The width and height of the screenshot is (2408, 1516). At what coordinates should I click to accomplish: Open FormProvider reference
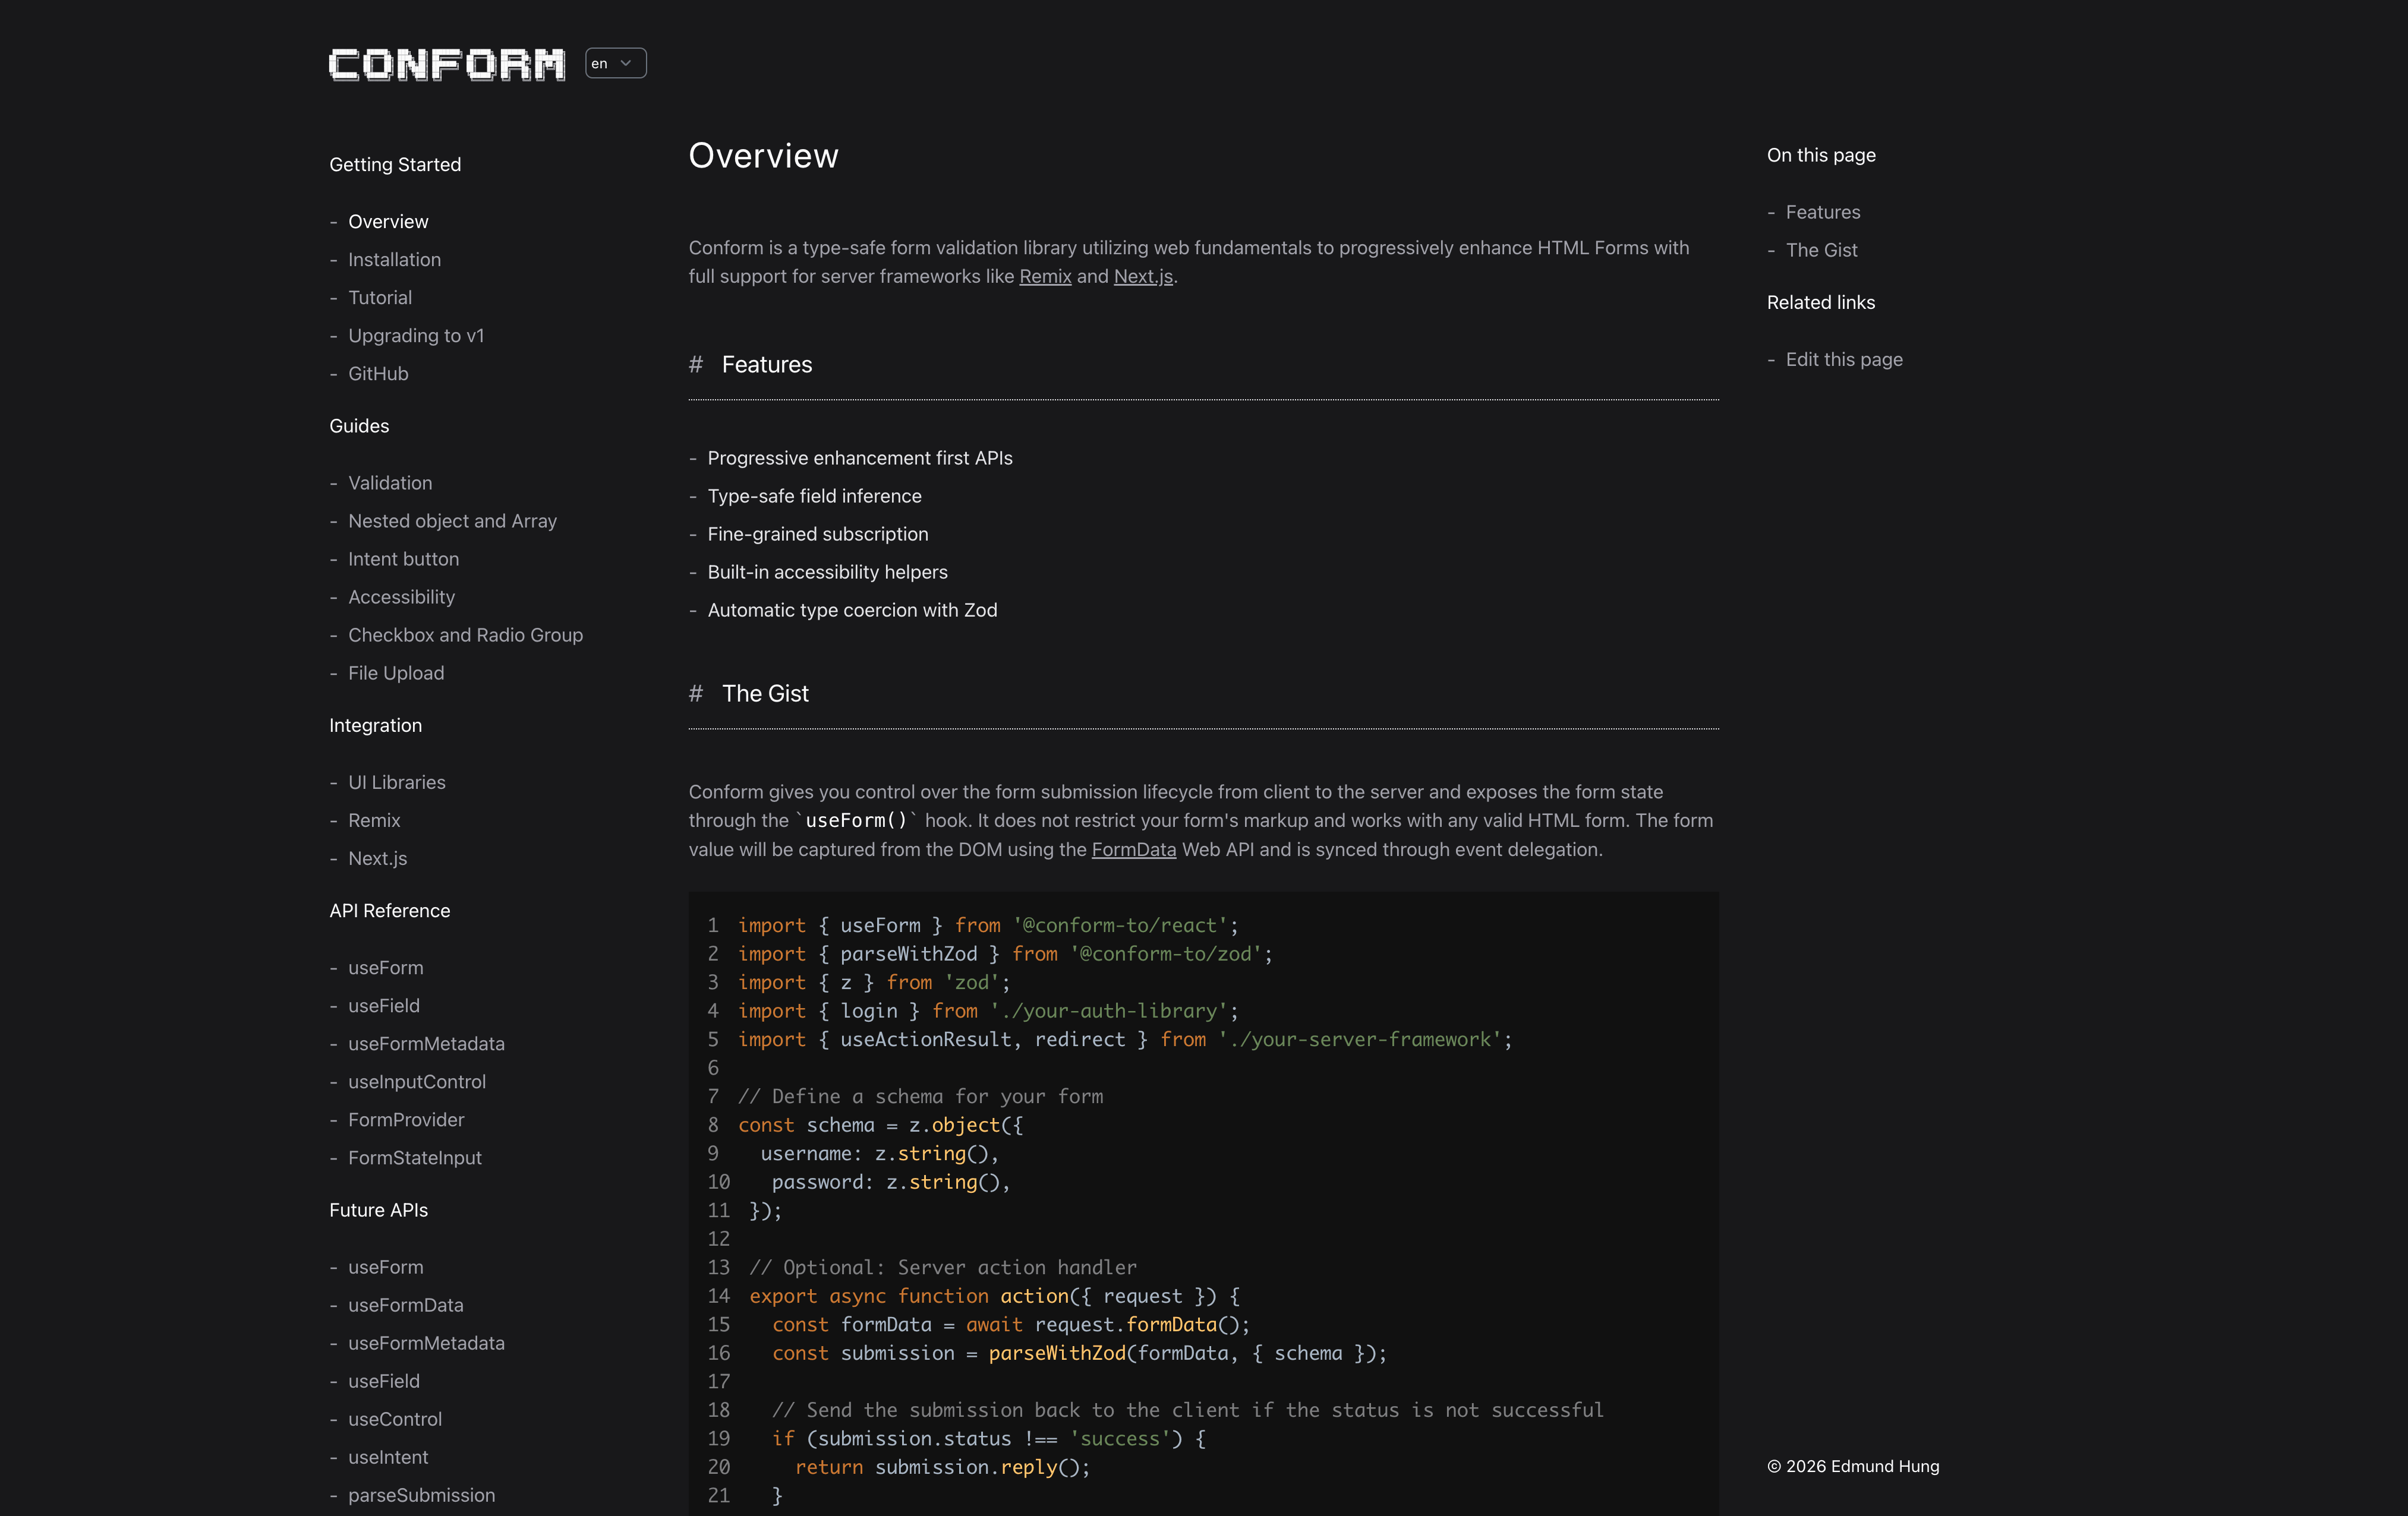(406, 1119)
